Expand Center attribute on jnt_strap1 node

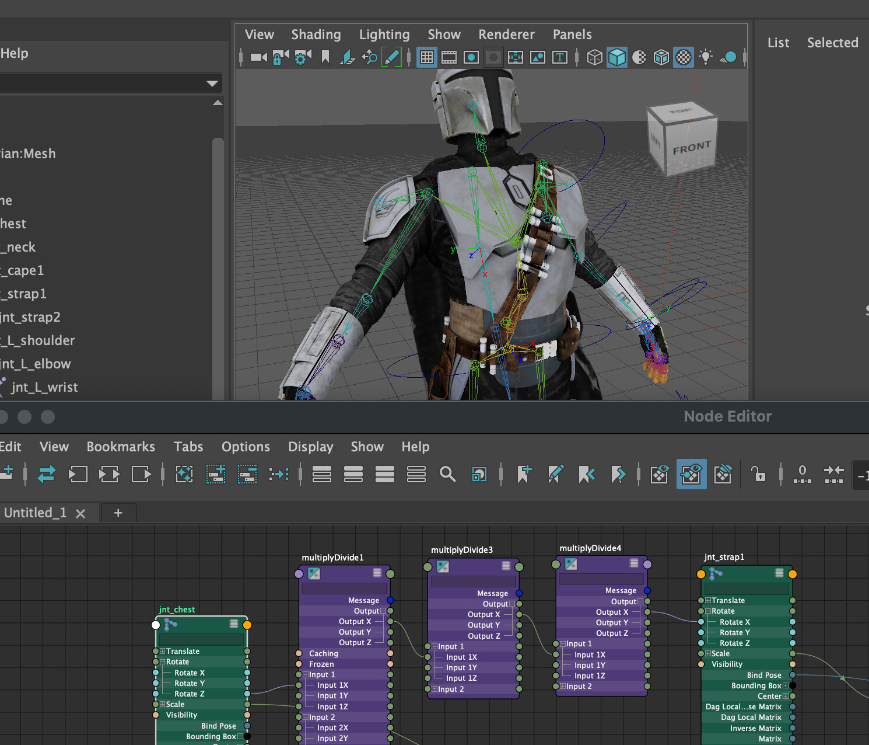tap(785, 696)
